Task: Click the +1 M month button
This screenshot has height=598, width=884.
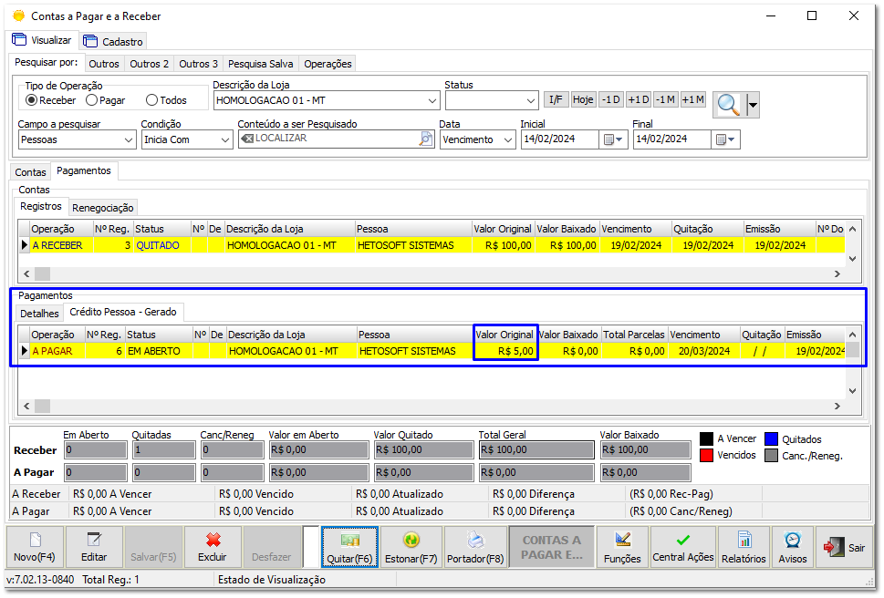Action: pos(693,99)
